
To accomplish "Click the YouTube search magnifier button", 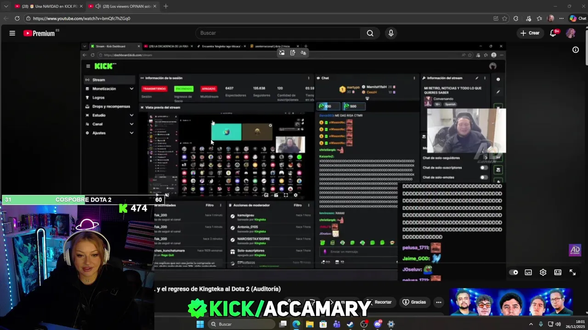I will [370, 33].
